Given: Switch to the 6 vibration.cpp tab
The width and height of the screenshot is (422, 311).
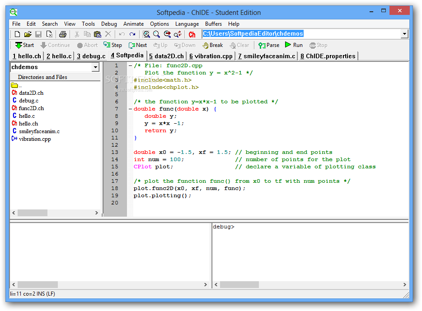Looking at the screenshot, I should click(211, 56).
